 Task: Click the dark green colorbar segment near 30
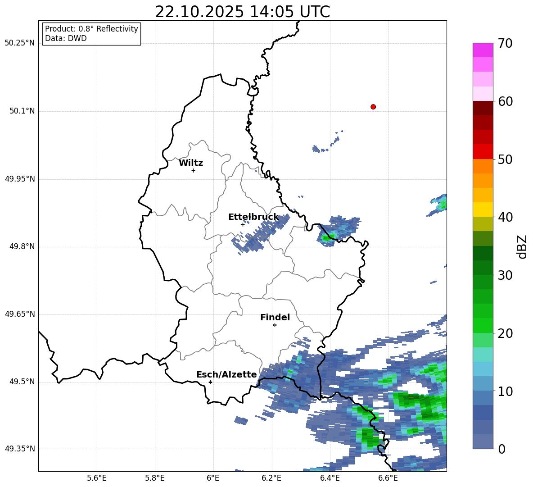tap(483, 268)
